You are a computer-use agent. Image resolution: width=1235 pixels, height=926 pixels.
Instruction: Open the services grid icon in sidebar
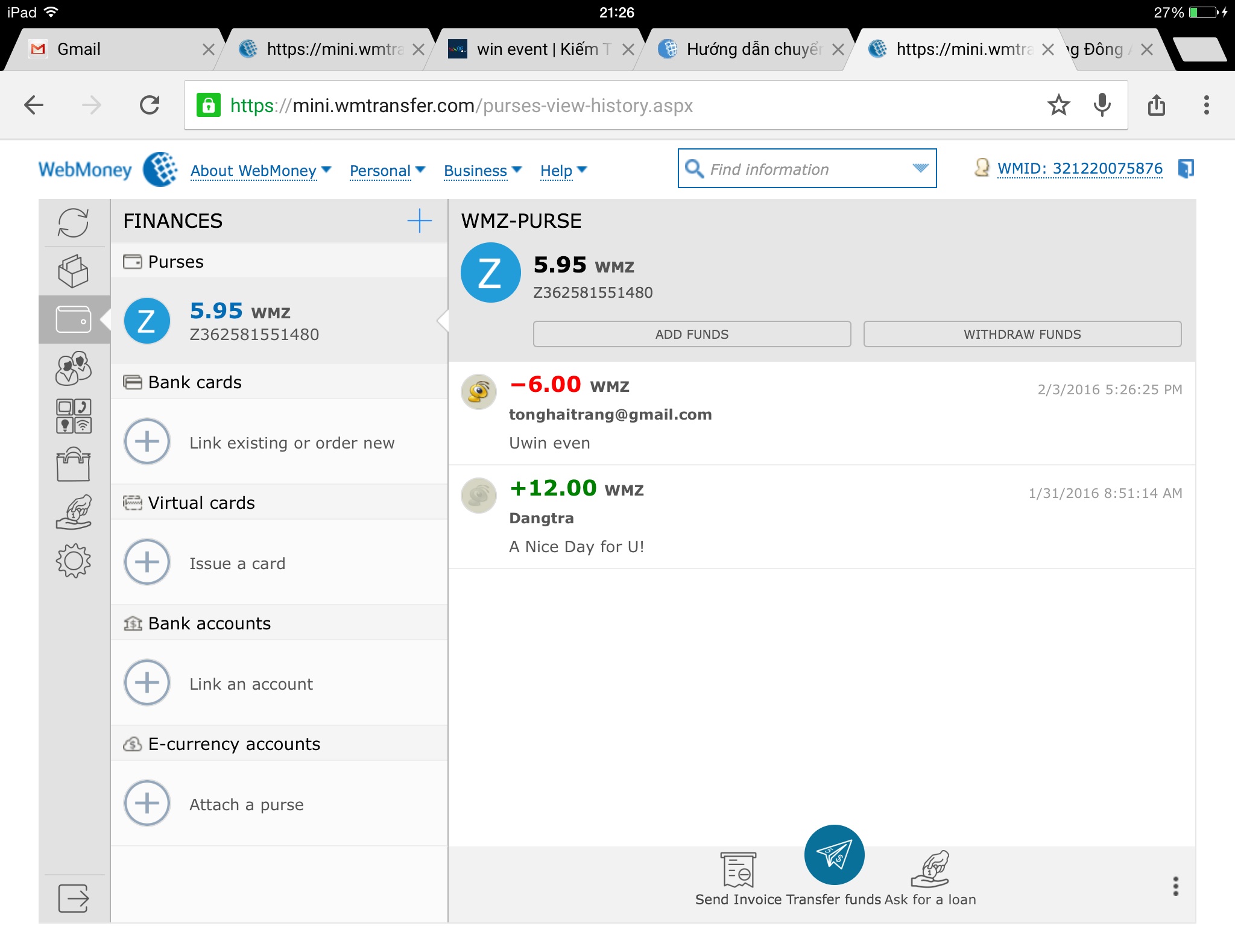(x=74, y=416)
